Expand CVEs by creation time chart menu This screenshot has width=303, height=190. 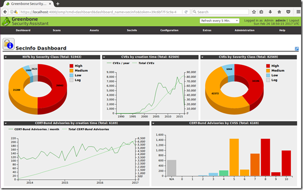[104, 57]
